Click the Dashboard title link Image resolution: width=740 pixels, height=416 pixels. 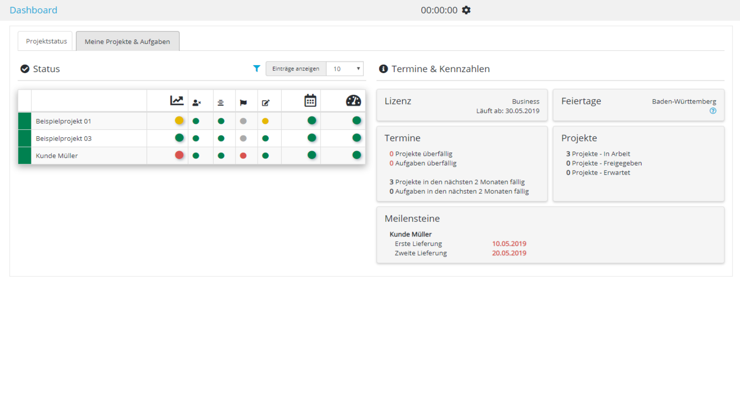click(33, 10)
